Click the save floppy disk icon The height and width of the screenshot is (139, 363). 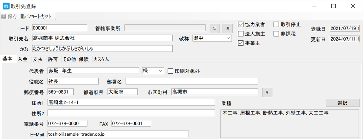(x=4, y=16)
